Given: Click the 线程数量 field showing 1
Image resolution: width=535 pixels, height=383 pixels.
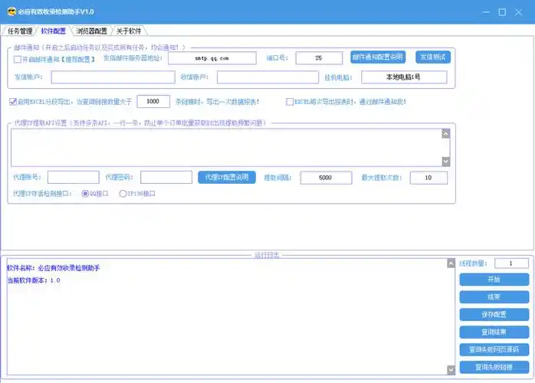Looking at the screenshot, I should pyautogui.click(x=511, y=264).
